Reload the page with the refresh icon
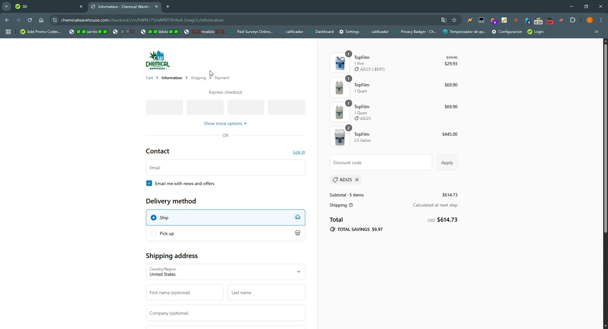 (30, 20)
